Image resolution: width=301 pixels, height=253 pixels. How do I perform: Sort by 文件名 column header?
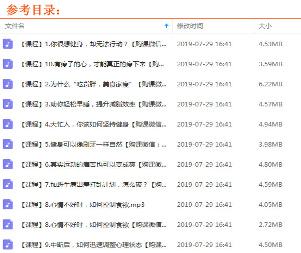(15, 26)
